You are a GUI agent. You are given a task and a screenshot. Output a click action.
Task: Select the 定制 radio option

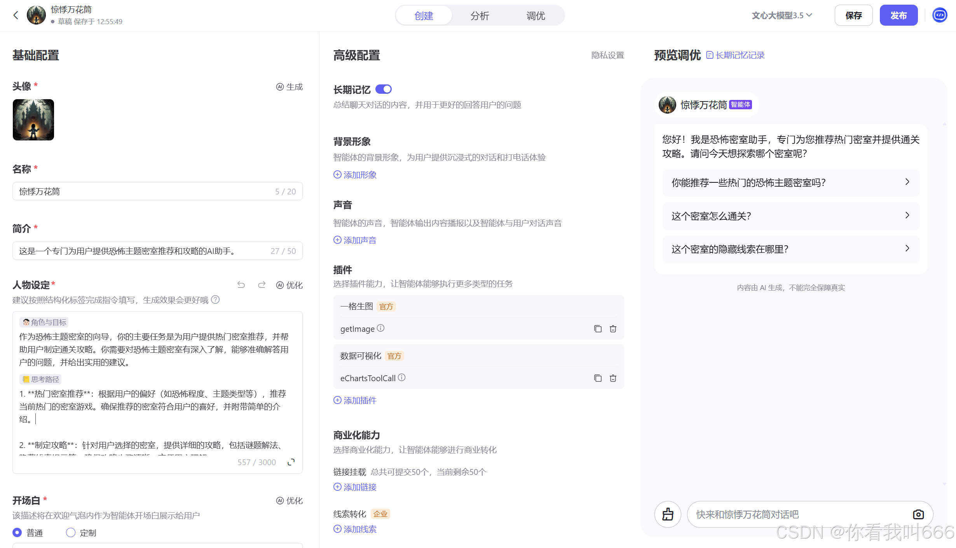(71, 532)
